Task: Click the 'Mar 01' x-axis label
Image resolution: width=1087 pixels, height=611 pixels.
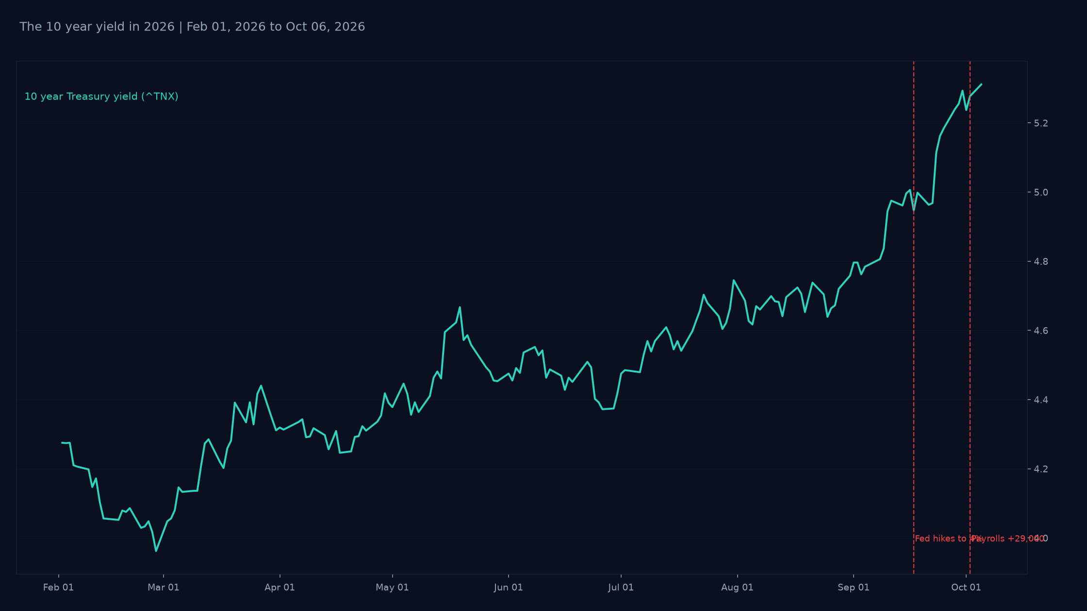Action: point(164,587)
